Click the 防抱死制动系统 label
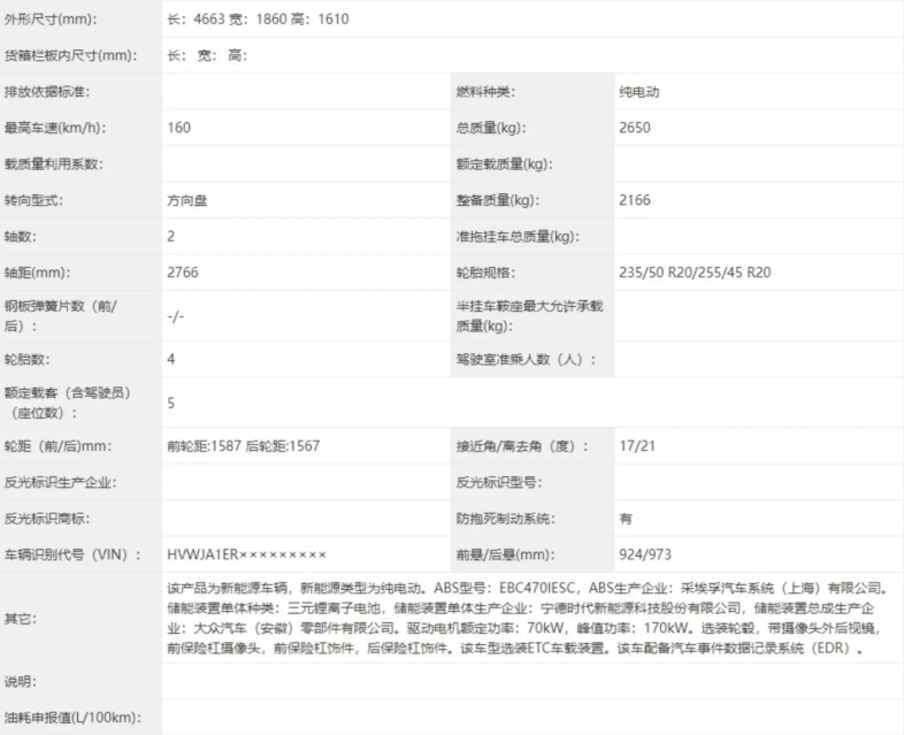 point(505,518)
